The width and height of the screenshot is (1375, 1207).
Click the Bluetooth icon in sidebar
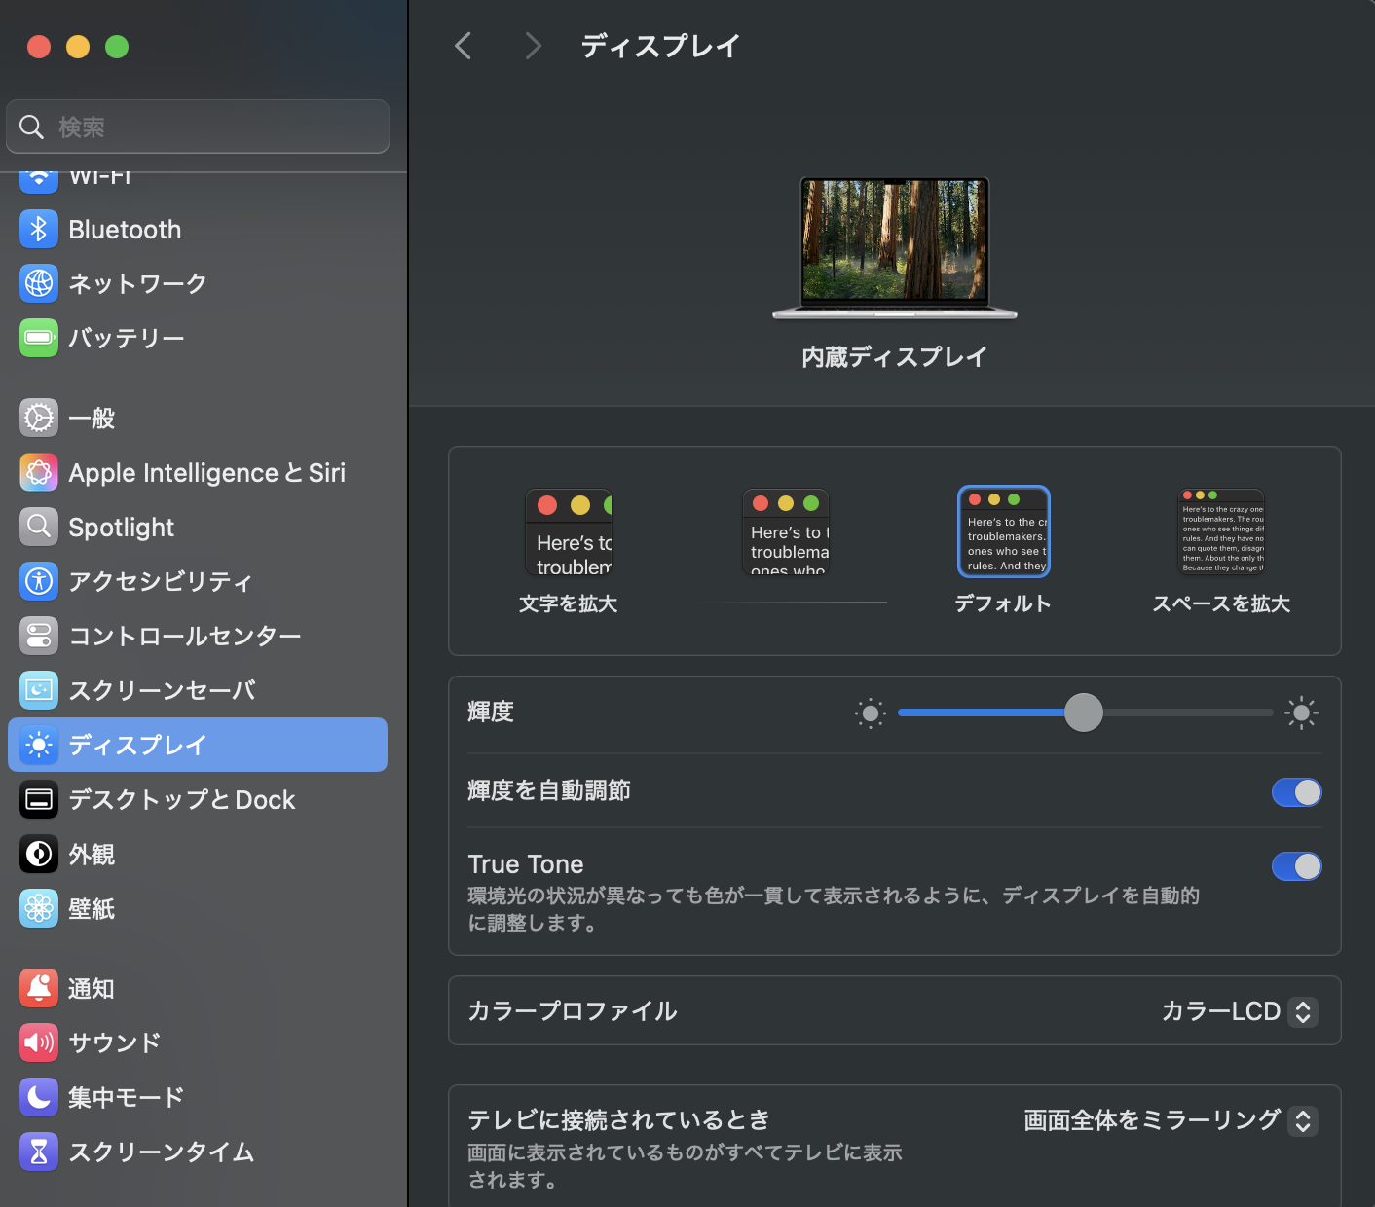(x=39, y=230)
